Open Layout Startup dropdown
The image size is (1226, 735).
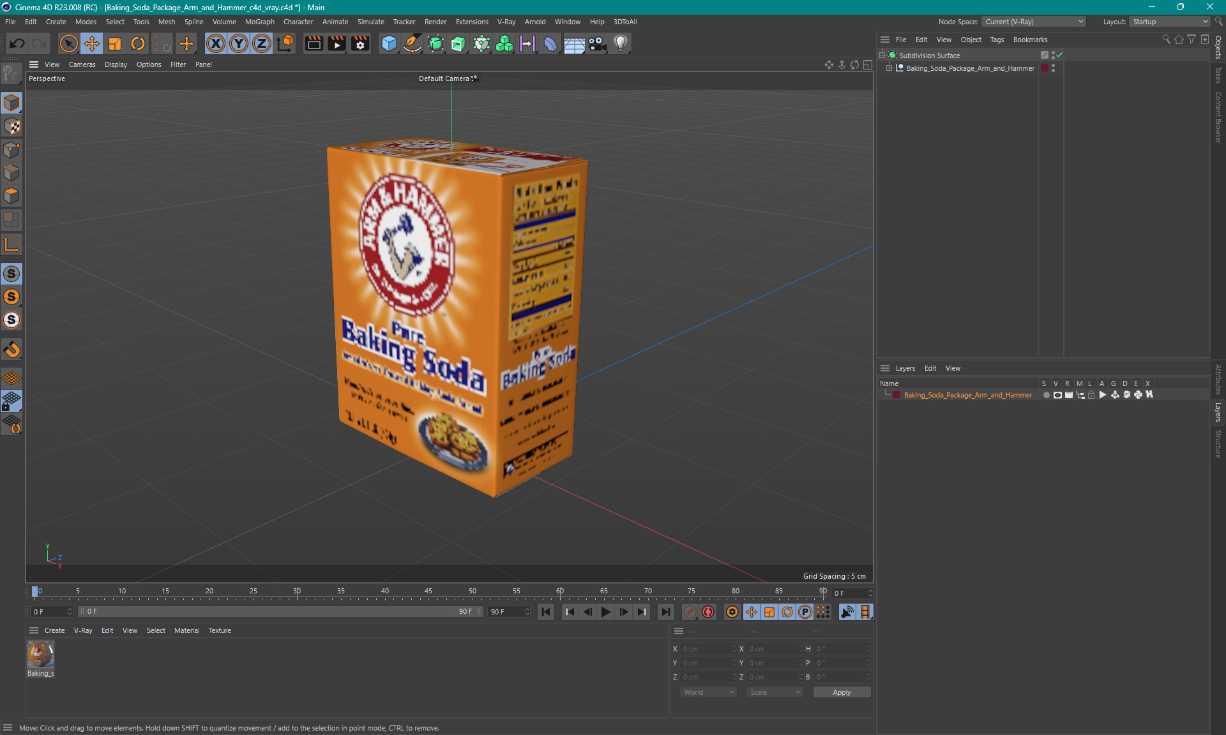click(1170, 22)
